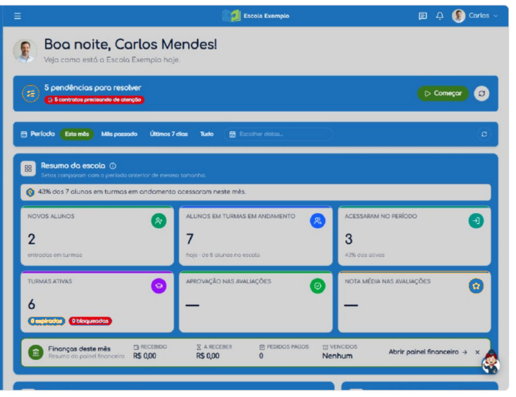Click the Novos Alunos value 2
The image size is (516, 397).
coord(31,239)
